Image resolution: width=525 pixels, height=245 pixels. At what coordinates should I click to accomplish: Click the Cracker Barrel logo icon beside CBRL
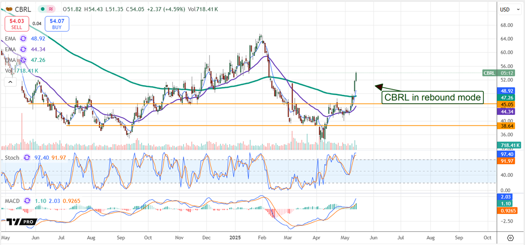pyautogui.click(x=9, y=9)
